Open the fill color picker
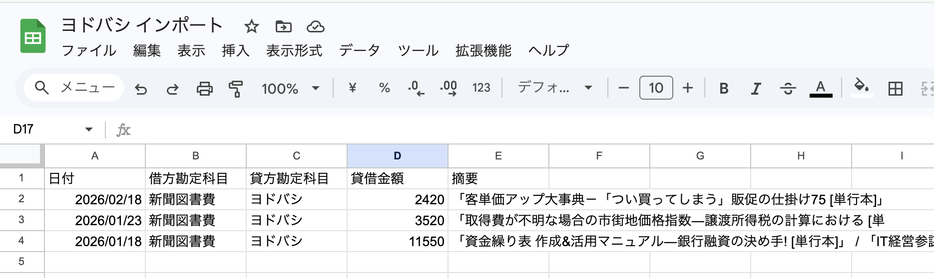The width and height of the screenshot is (934, 278). pyautogui.click(x=861, y=88)
